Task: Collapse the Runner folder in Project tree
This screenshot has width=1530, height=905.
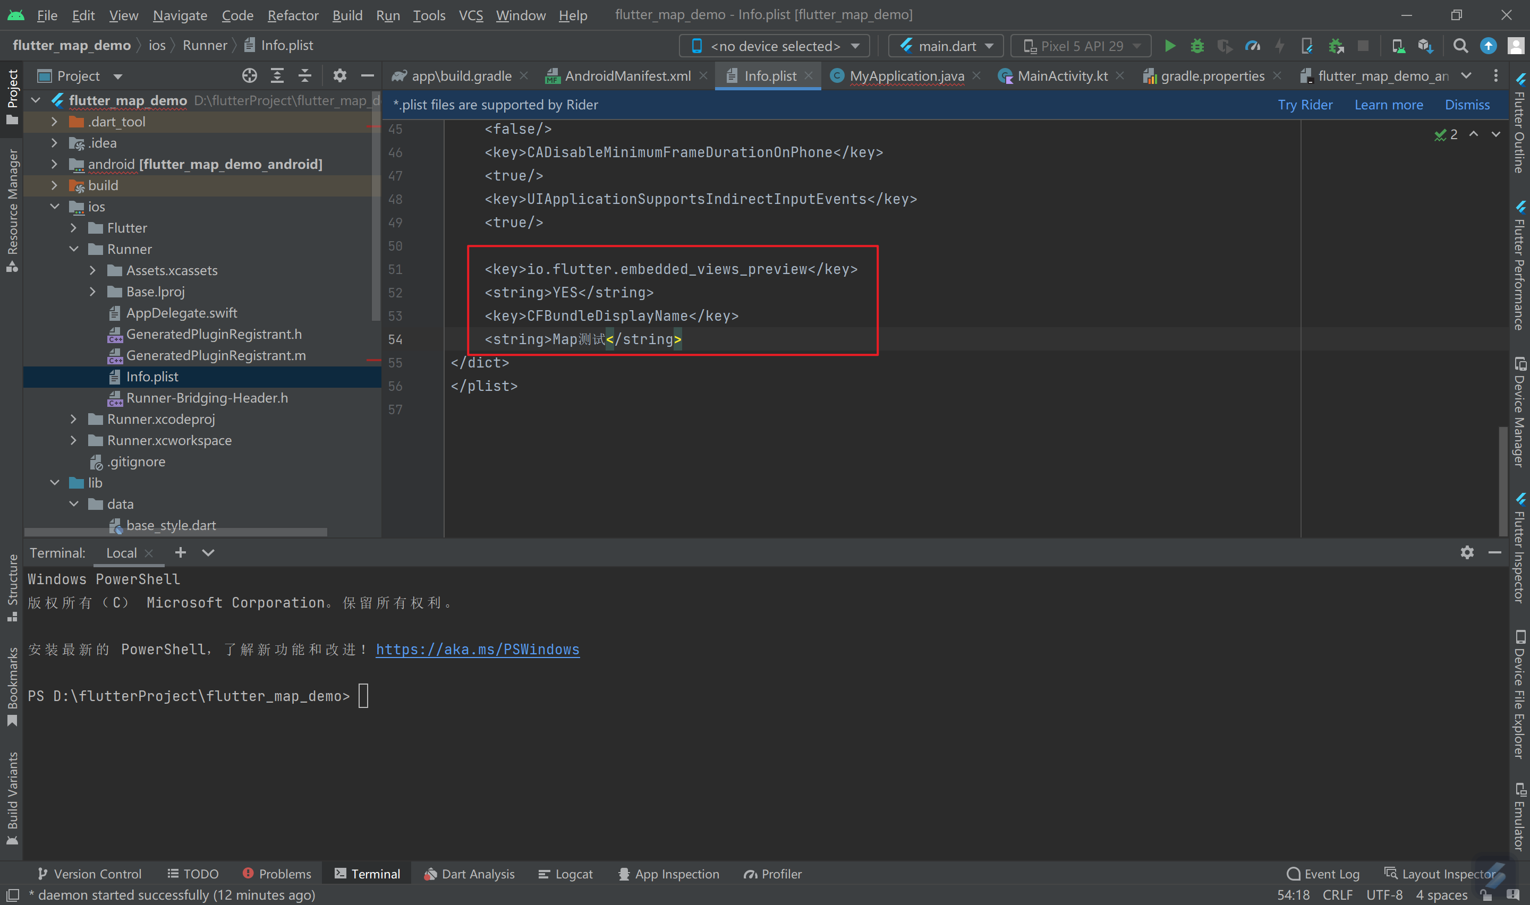Action: pyautogui.click(x=74, y=249)
